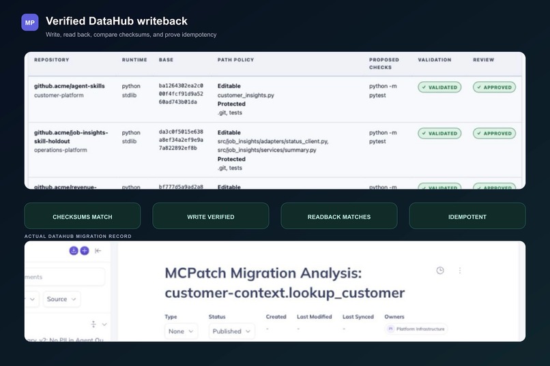
Task: Click the customer_insights.py editable path
Action: point(246,95)
